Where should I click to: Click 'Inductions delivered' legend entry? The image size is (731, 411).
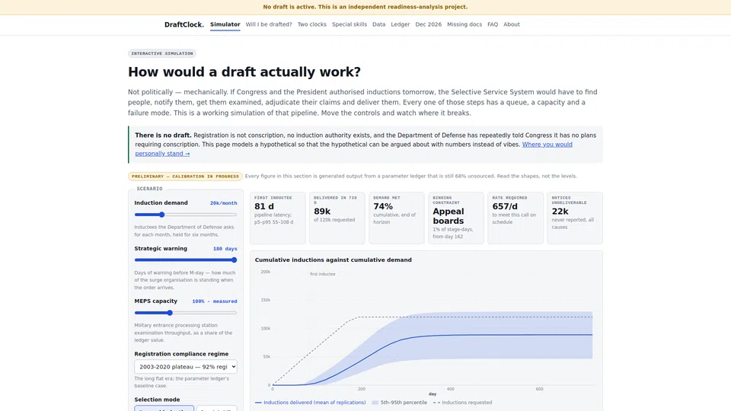[x=311, y=403]
